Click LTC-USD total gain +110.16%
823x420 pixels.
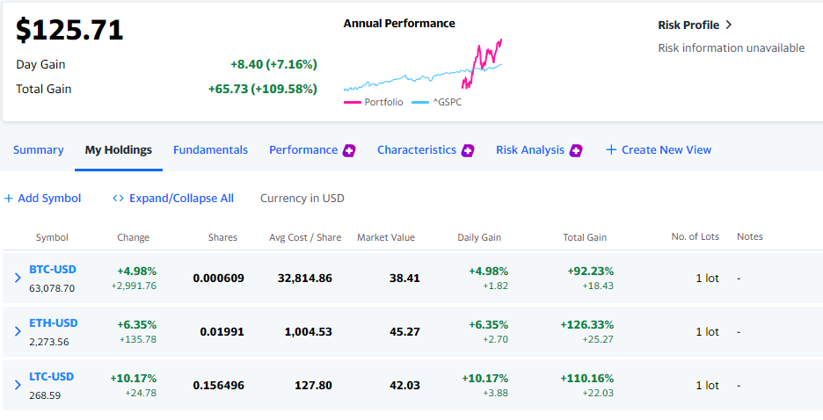coord(587,378)
